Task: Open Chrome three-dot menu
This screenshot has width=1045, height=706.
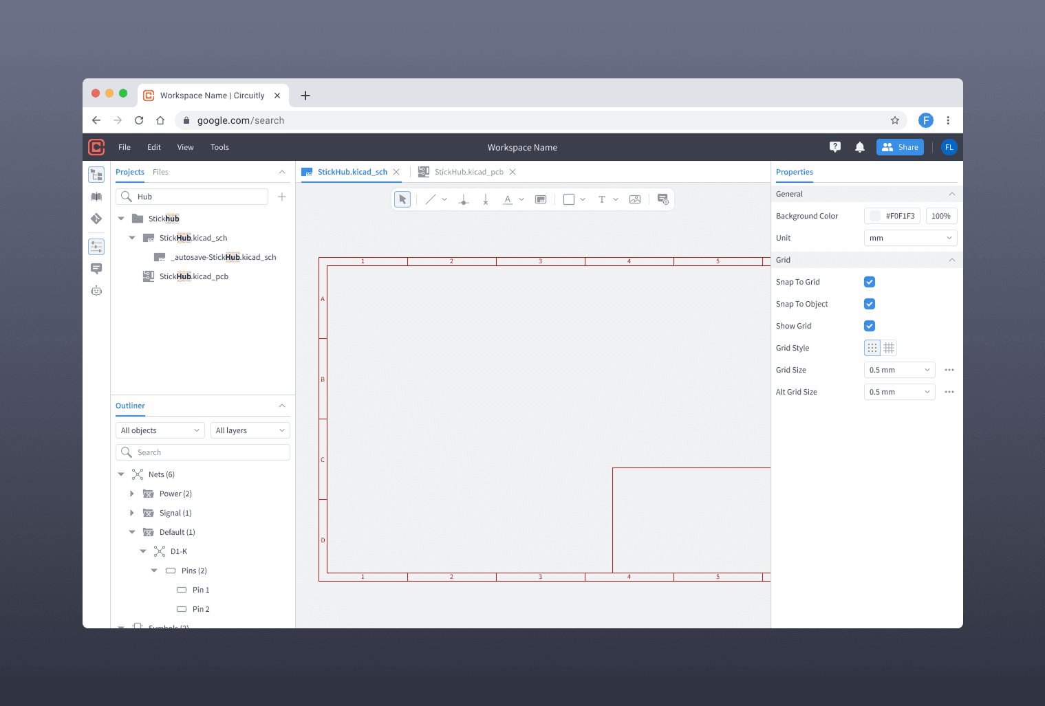Action: coord(948,120)
